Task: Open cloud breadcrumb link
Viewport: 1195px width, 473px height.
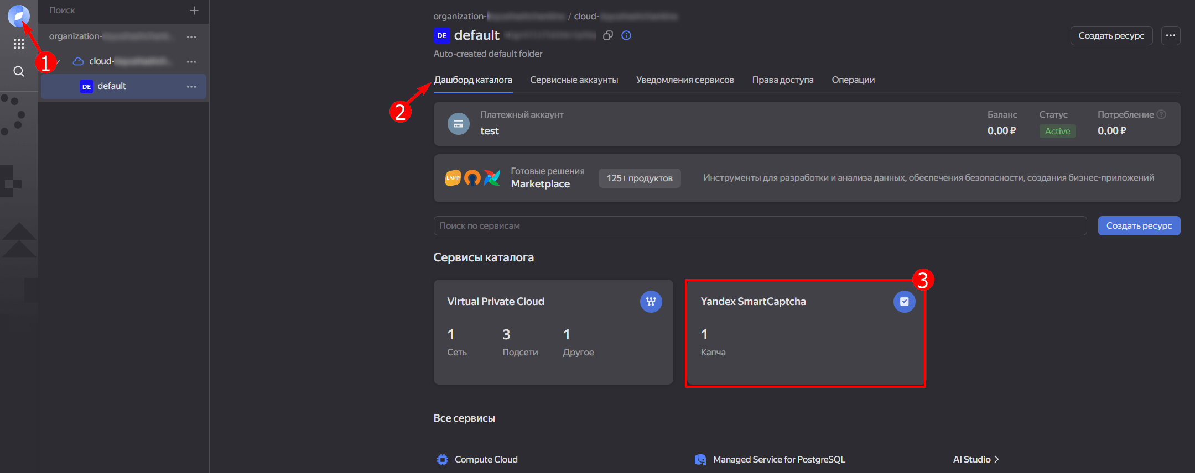Action: click(x=626, y=17)
